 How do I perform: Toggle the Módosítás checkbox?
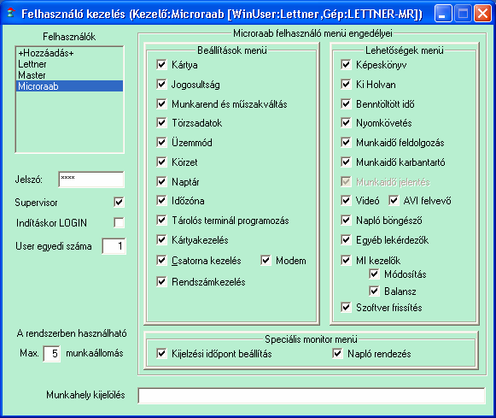click(x=374, y=274)
